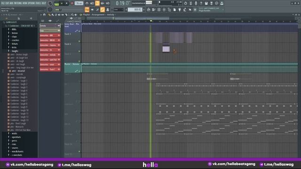Click the help question mark icon
The width and height of the screenshot is (301, 169).
click(201, 3)
